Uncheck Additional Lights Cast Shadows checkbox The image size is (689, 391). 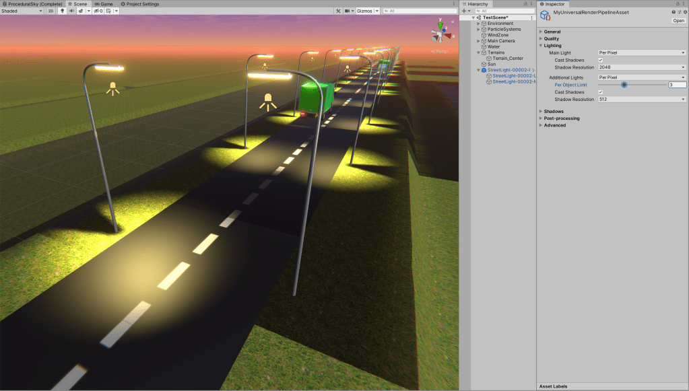[601, 92]
